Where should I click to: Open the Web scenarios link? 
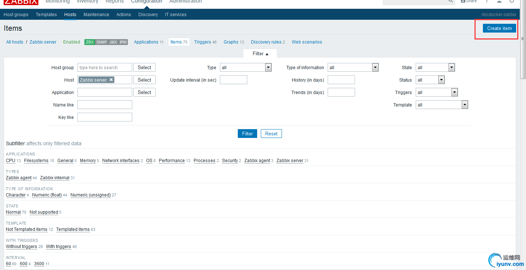coord(307,42)
